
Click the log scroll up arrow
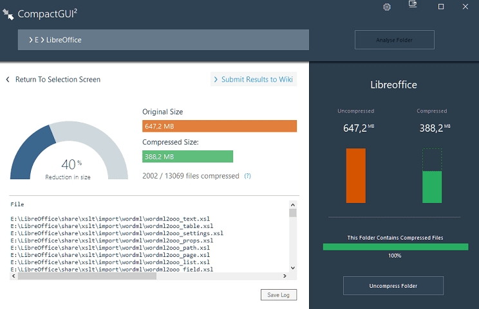(x=293, y=205)
